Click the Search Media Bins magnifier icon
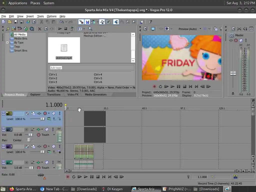Viewport: 256px width, 192px height. tap(90, 29)
